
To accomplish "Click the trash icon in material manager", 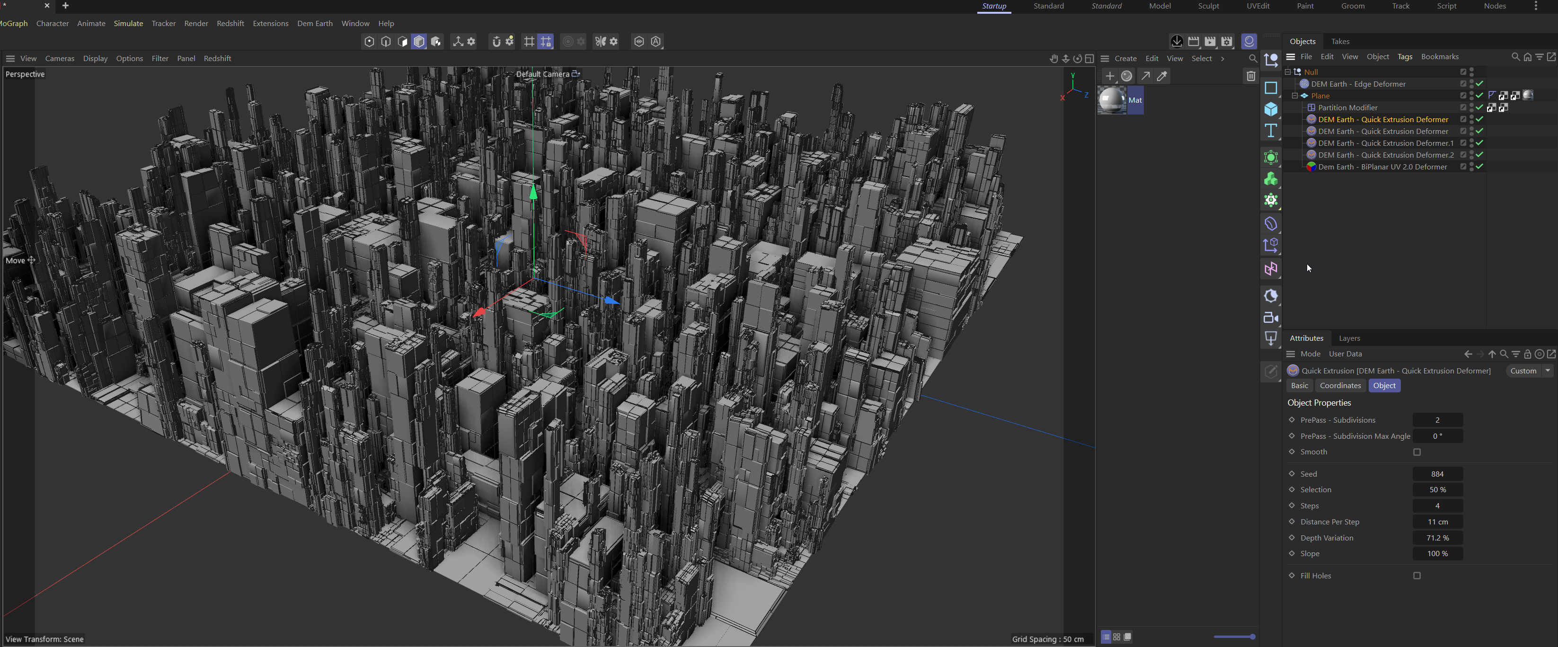I will click(x=1250, y=76).
